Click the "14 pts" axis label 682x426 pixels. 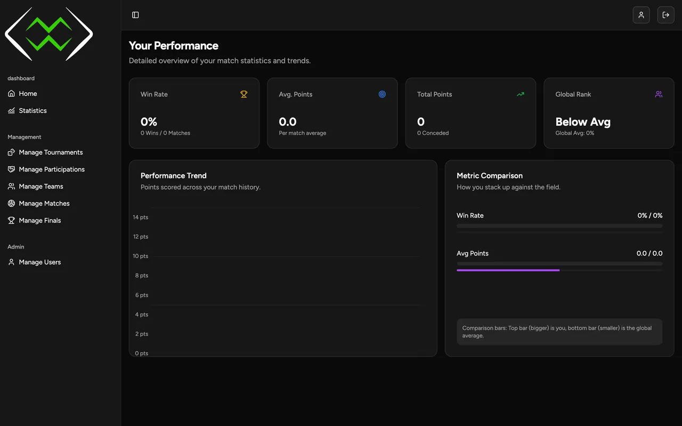point(141,217)
